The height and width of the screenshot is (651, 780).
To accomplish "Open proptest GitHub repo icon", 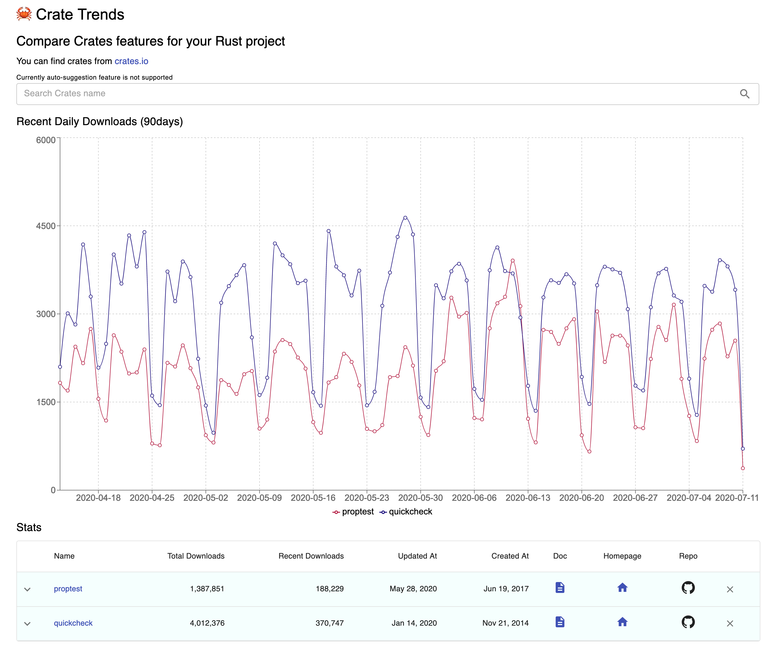I will coord(688,588).
